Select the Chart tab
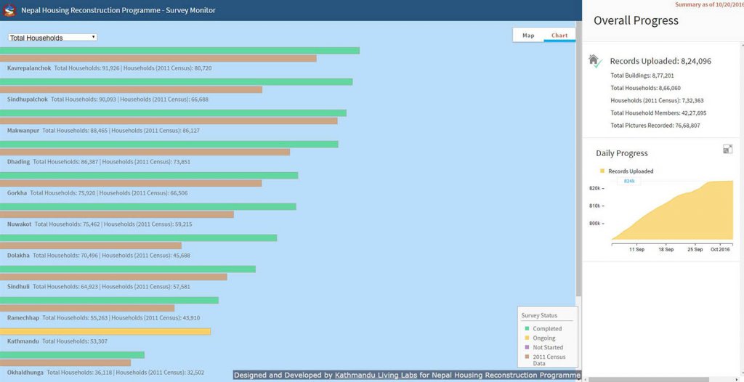Image resolution: width=744 pixels, height=382 pixels. pyautogui.click(x=559, y=36)
